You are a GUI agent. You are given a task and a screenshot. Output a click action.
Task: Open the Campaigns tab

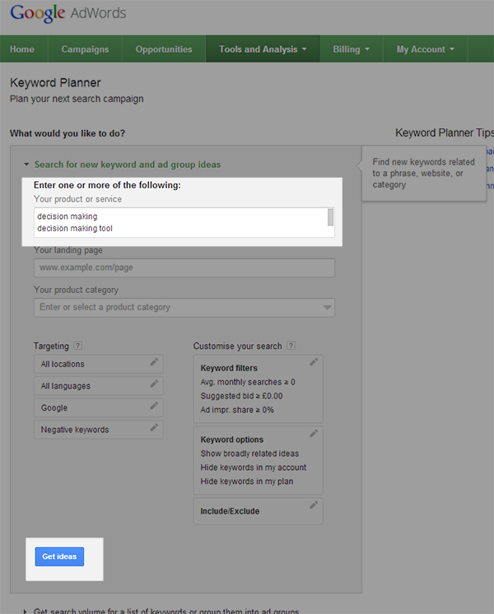pyautogui.click(x=85, y=49)
